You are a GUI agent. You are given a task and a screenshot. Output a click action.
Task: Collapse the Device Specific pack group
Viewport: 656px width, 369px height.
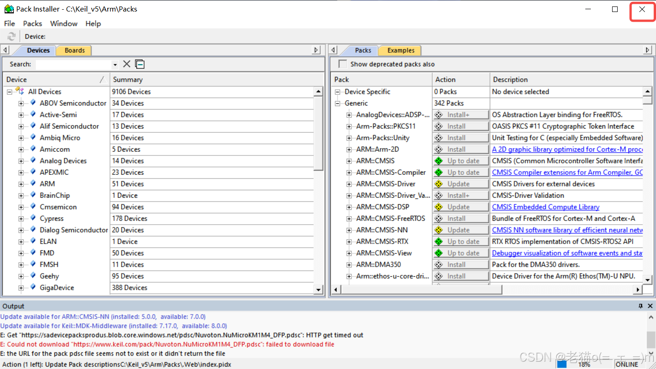click(x=337, y=92)
